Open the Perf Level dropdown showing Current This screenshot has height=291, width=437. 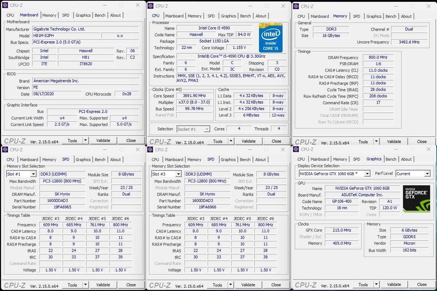point(428,173)
